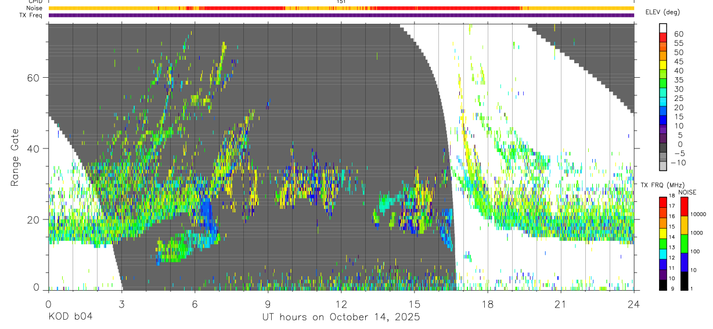Click the 12 tick on UT hours axis
This screenshot has height=329, width=713.
(341, 304)
